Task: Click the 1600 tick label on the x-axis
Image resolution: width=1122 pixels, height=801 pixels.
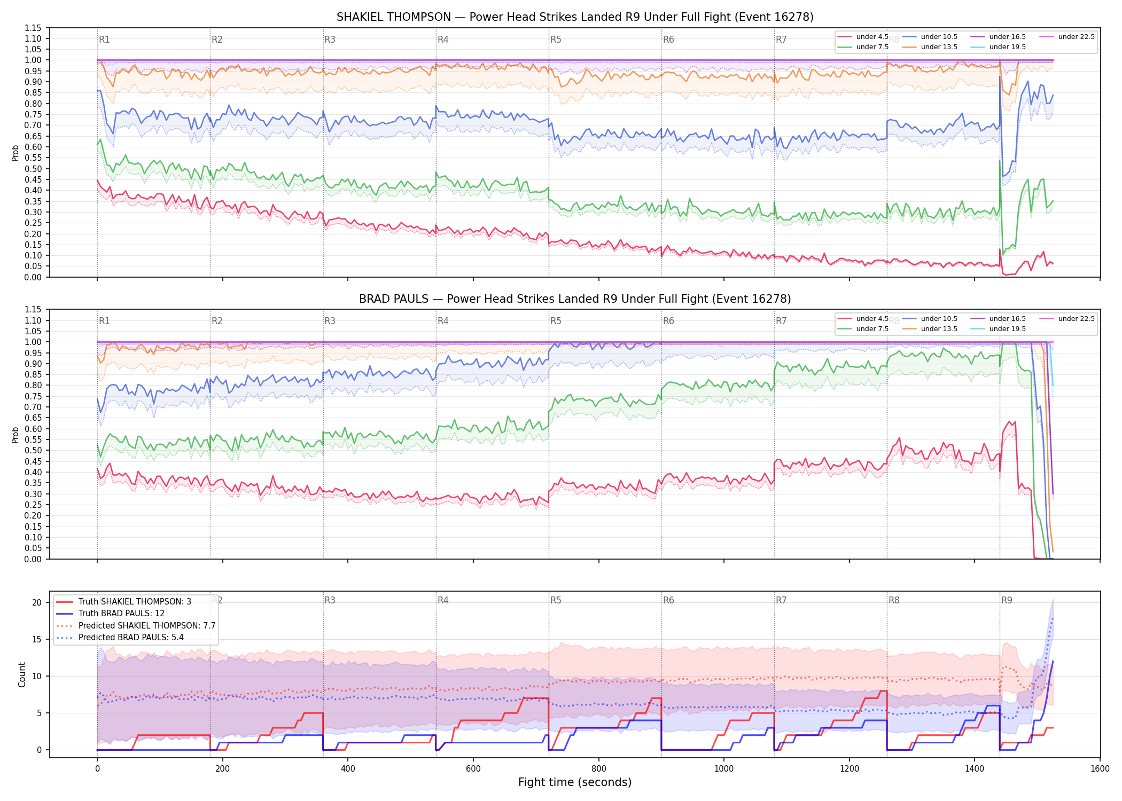Action: pyautogui.click(x=1100, y=769)
